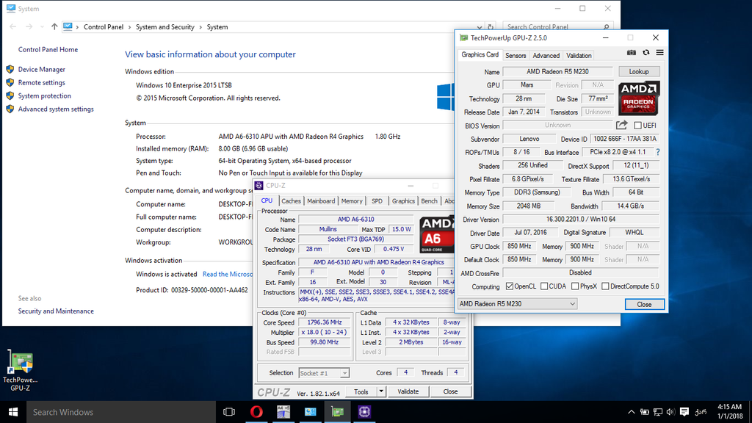
Task: Open the CPU-Z Memory tab
Action: (352, 201)
